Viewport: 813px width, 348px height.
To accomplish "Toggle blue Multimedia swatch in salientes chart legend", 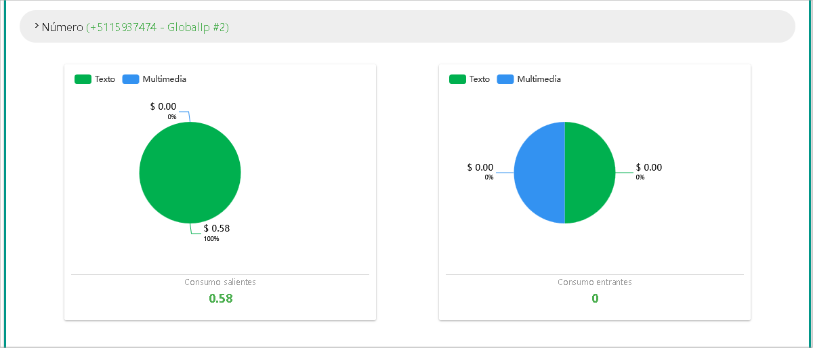I will 130,79.
